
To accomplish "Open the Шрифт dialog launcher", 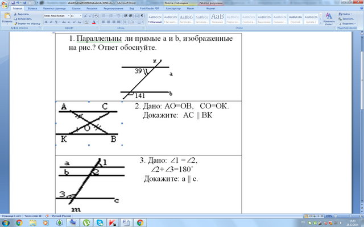I will pos(98,28).
